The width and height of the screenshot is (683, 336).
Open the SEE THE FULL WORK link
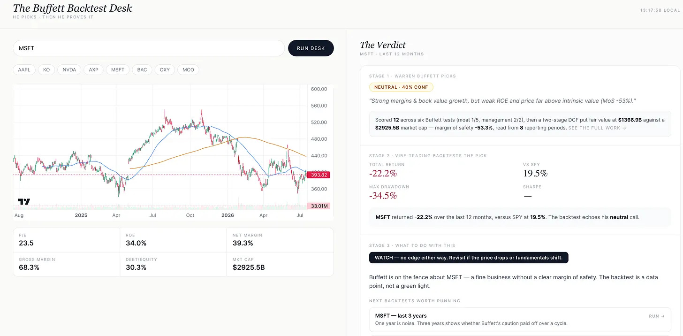click(597, 128)
